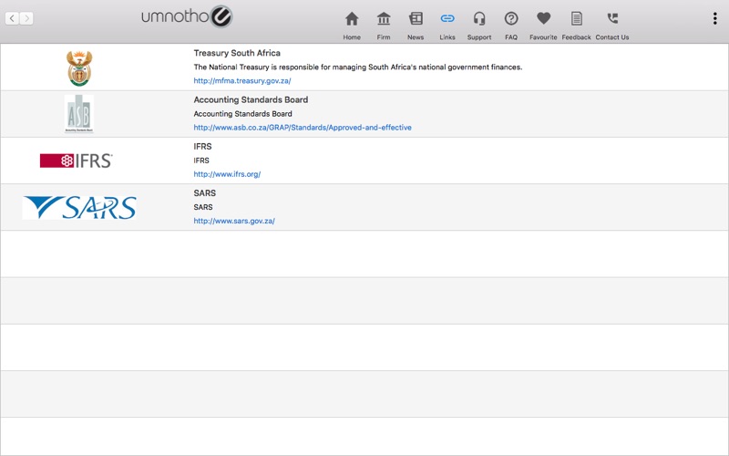Select the Accounting Standards Board heading
The width and height of the screenshot is (729, 456).
point(251,99)
